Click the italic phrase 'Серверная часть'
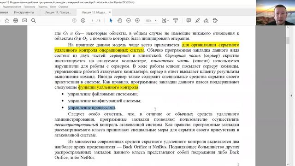 183,55
